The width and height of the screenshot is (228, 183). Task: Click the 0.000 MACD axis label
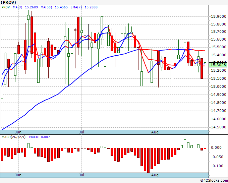(216, 148)
